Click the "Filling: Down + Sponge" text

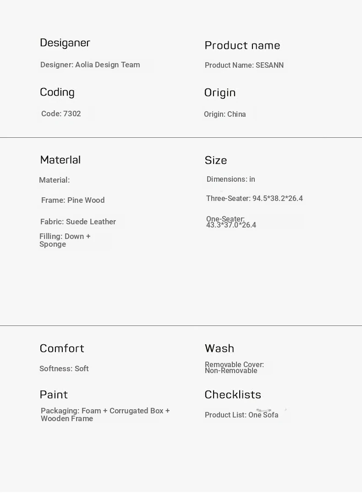65,240
